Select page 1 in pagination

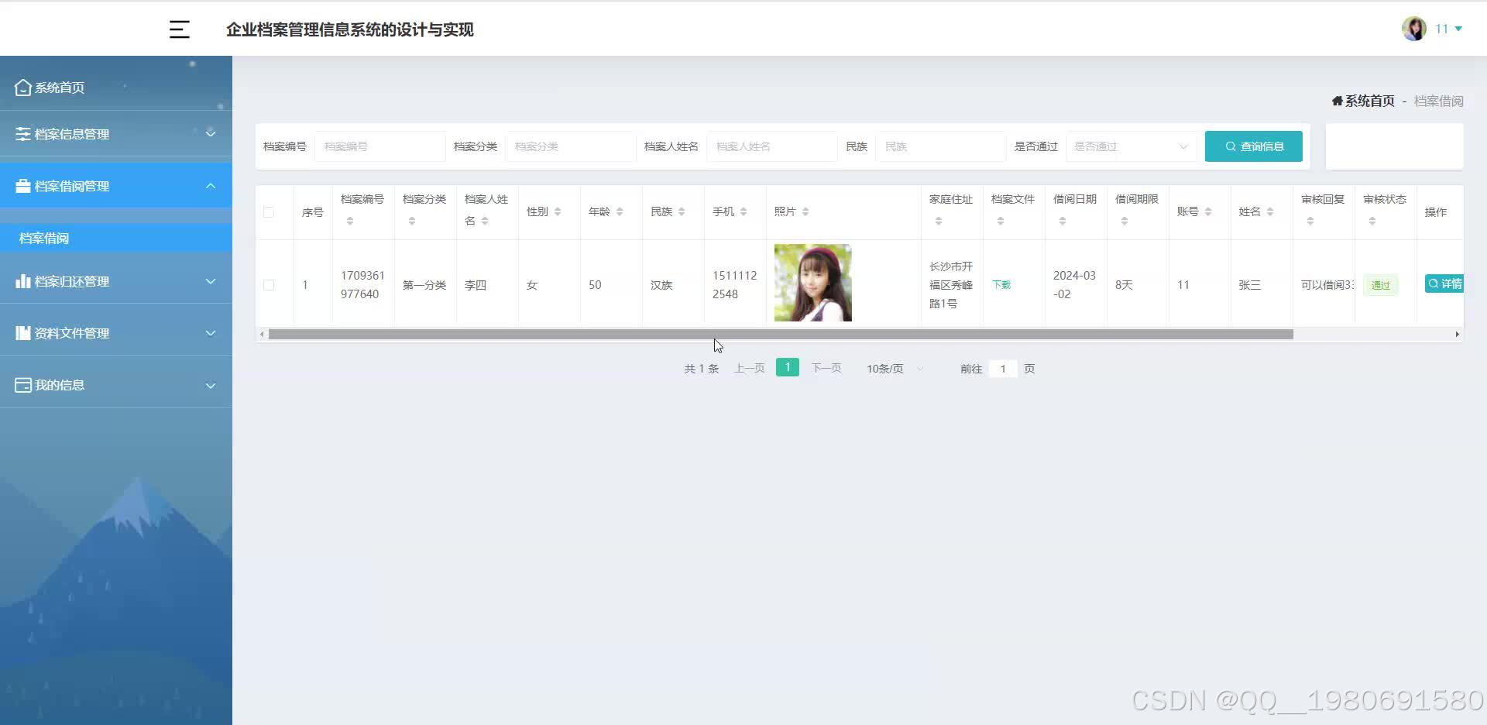[788, 367]
